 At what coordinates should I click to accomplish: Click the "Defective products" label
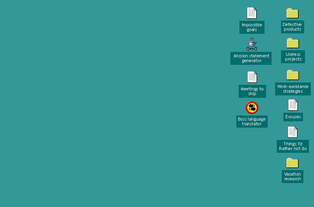coord(292,27)
